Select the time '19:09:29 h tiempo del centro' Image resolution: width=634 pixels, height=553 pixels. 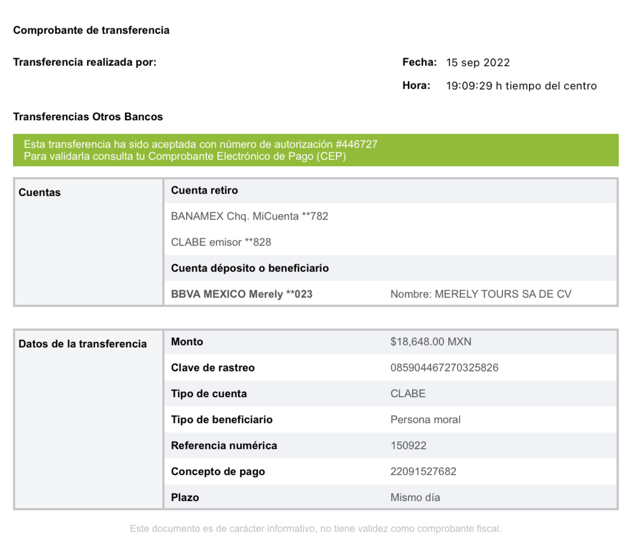pyautogui.click(x=521, y=86)
